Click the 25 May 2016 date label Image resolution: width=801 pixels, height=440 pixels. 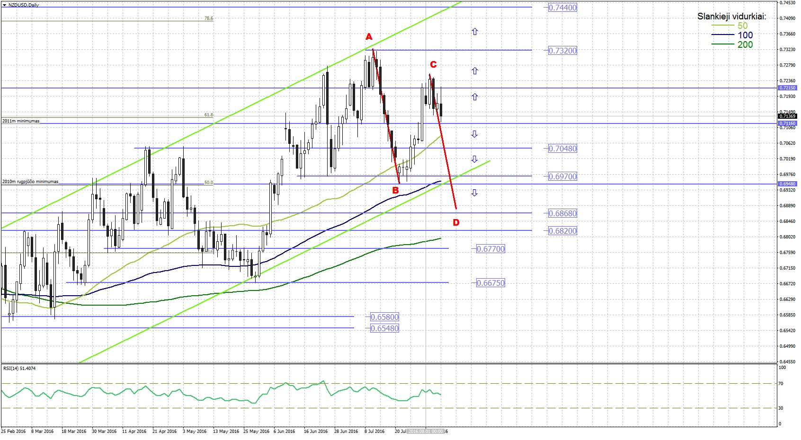click(256, 431)
